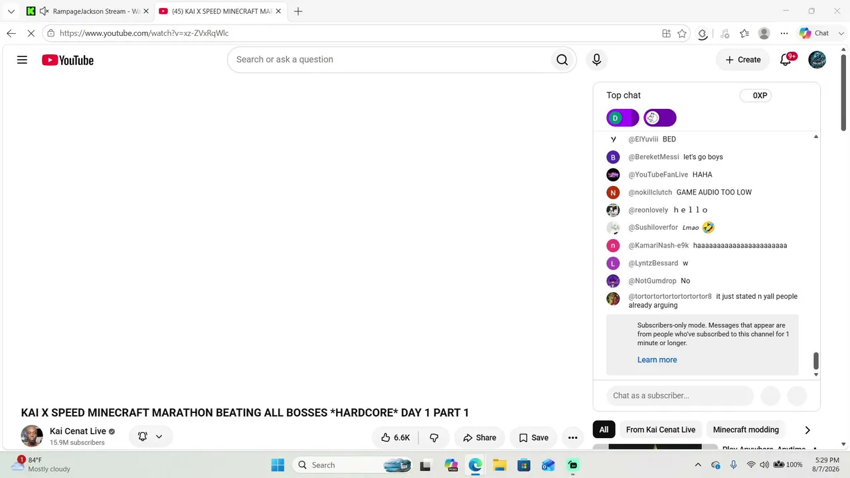The image size is (850, 478).
Task: Open the YouTube account avatar menu
Action: (817, 60)
